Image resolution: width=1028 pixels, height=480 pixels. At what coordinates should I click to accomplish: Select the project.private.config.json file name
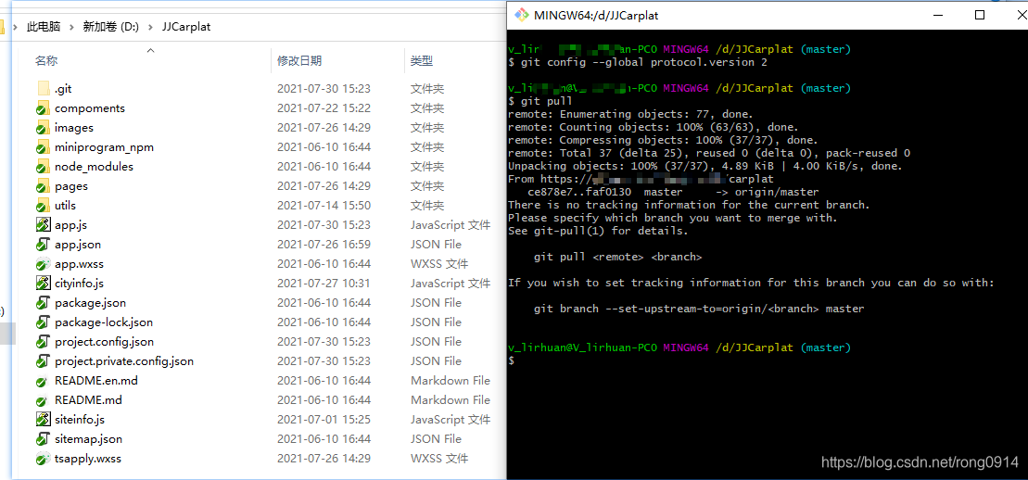click(x=124, y=361)
